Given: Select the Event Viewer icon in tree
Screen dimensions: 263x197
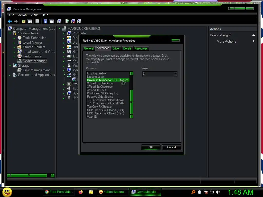Looking at the screenshot, I should tap(20, 42).
